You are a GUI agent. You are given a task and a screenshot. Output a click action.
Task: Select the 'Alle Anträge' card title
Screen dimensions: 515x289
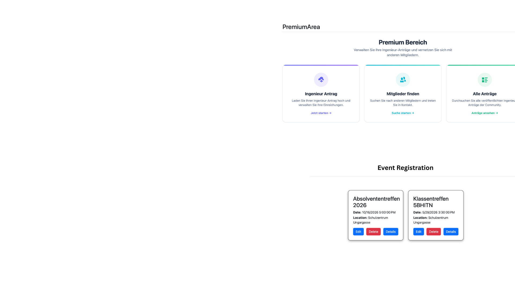484,94
